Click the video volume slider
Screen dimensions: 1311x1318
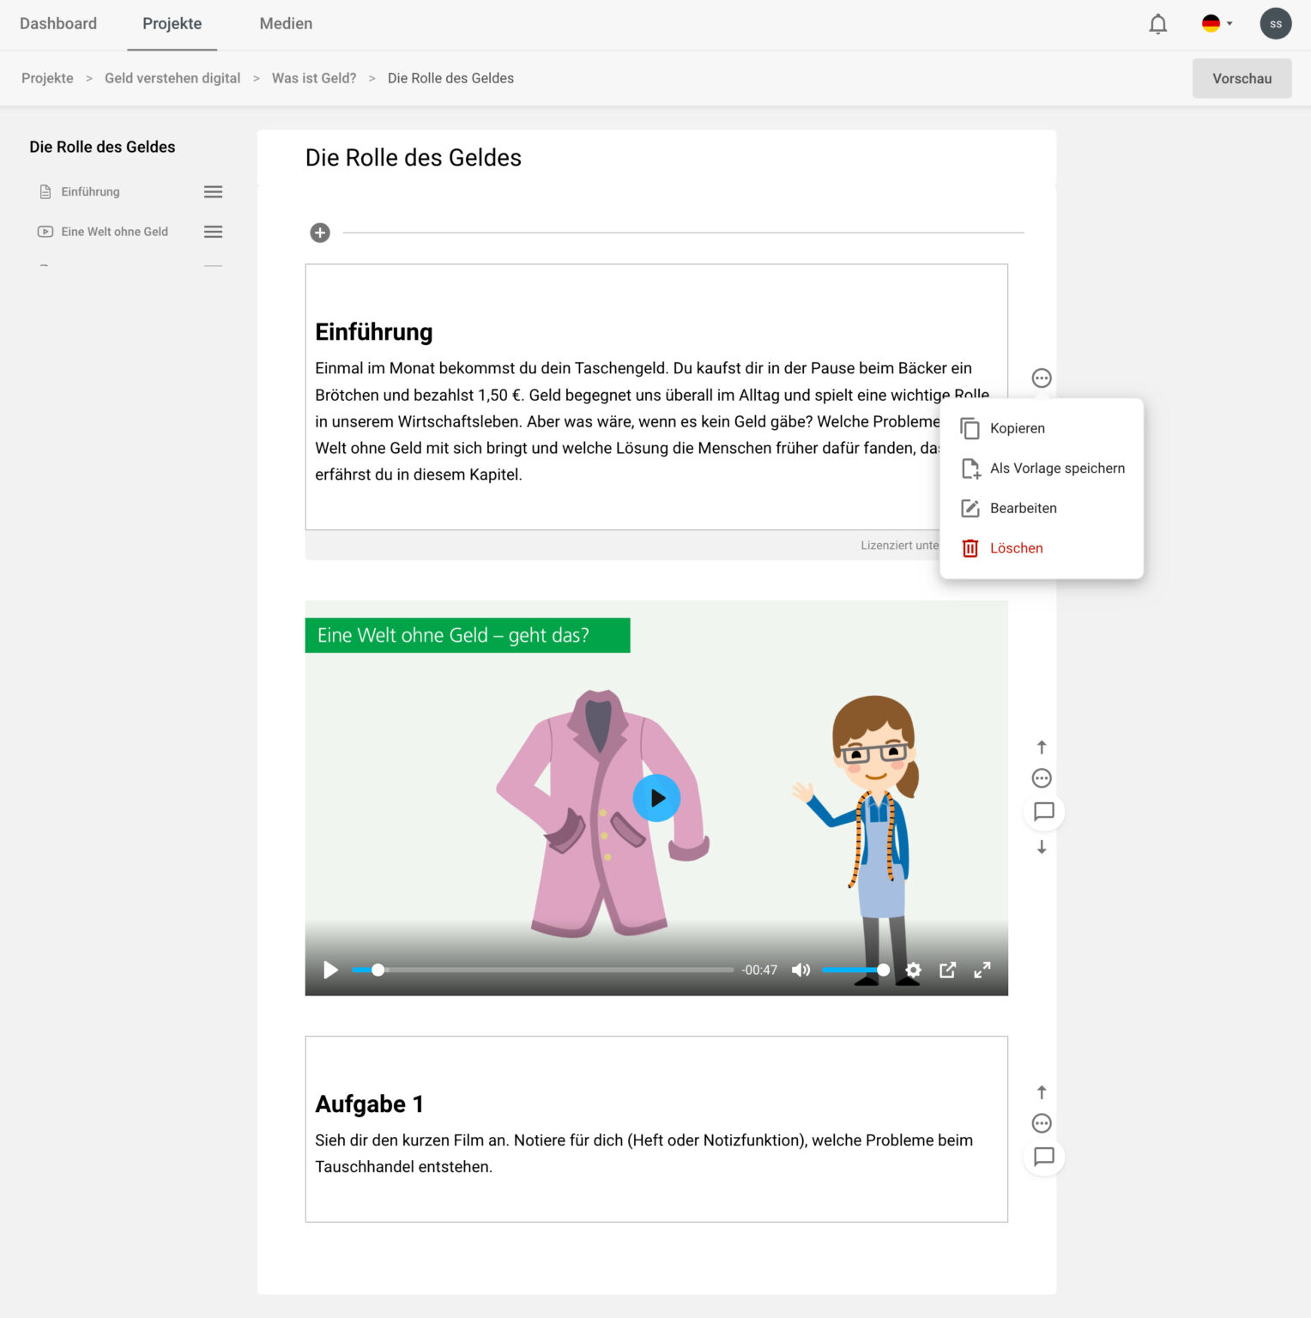pos(854,970)
